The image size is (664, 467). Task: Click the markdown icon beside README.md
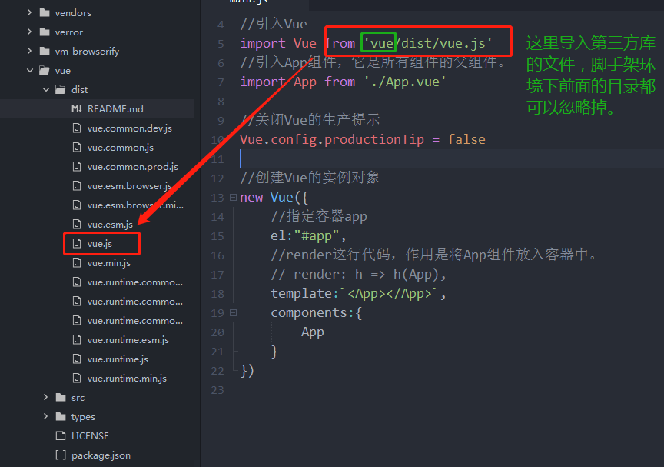77,109
